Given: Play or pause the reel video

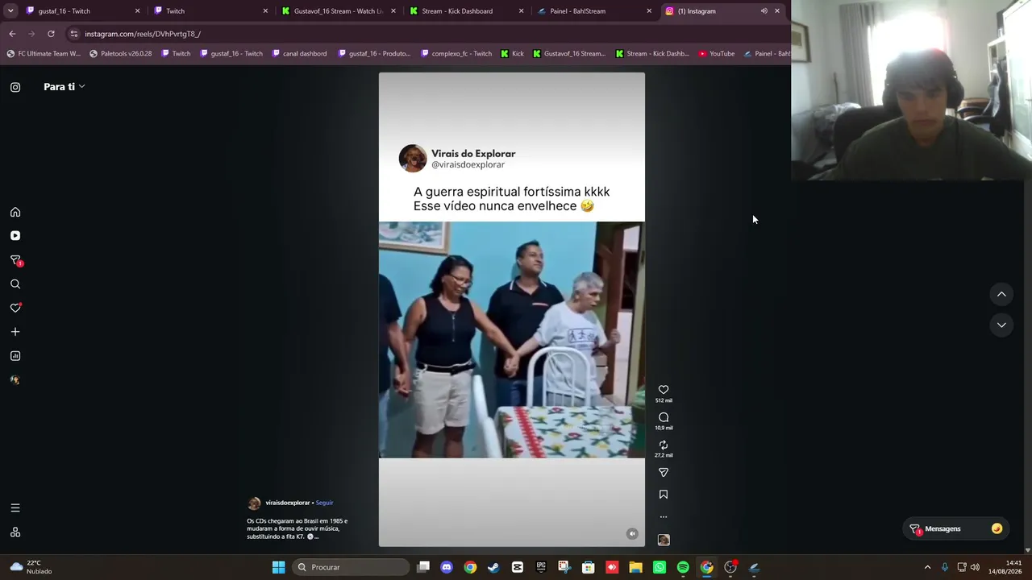Looking at the screenshot, I should tap(512, 309).
